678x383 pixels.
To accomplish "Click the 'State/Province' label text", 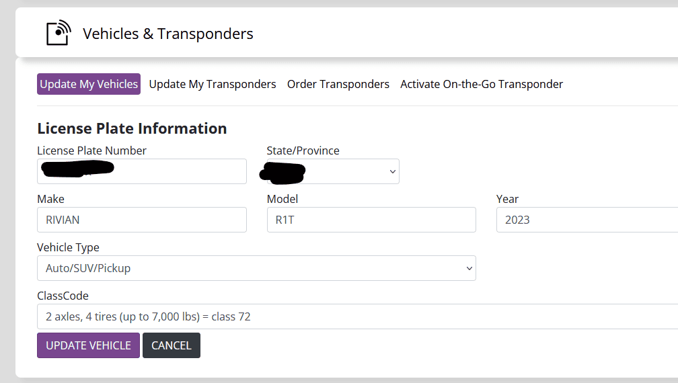I will coord(303,151).
